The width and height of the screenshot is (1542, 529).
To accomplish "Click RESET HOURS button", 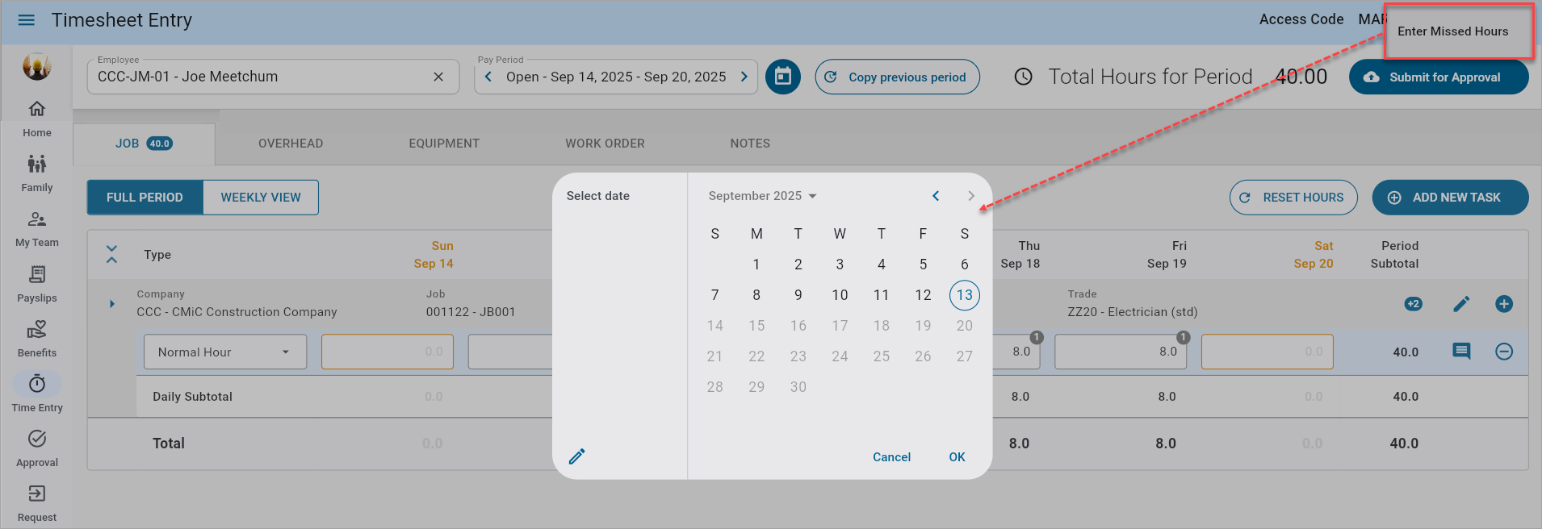I will pos(1293,198).
